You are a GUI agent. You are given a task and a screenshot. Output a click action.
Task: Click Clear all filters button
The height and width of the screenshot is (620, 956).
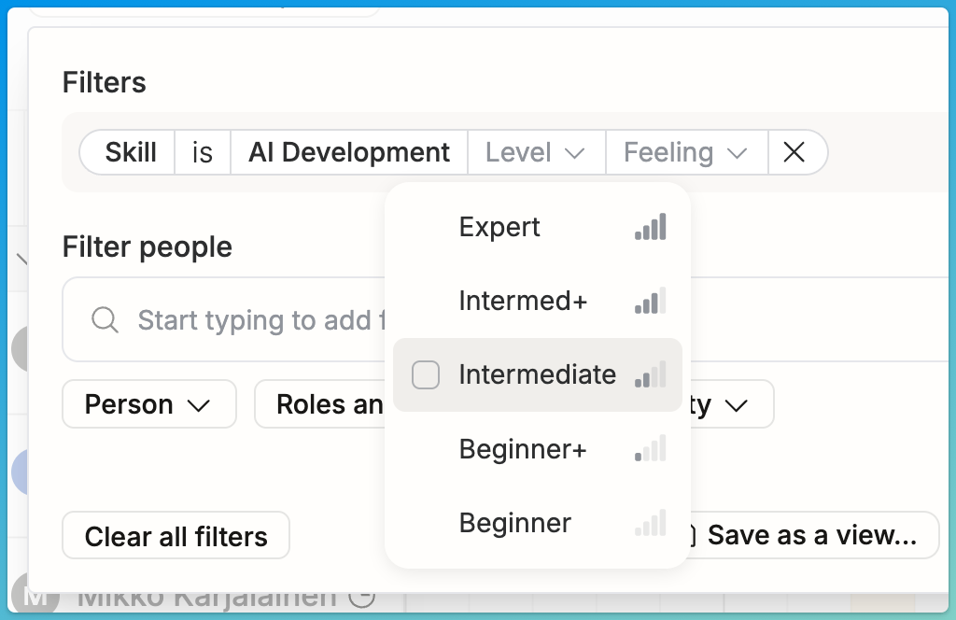[176, 536]
